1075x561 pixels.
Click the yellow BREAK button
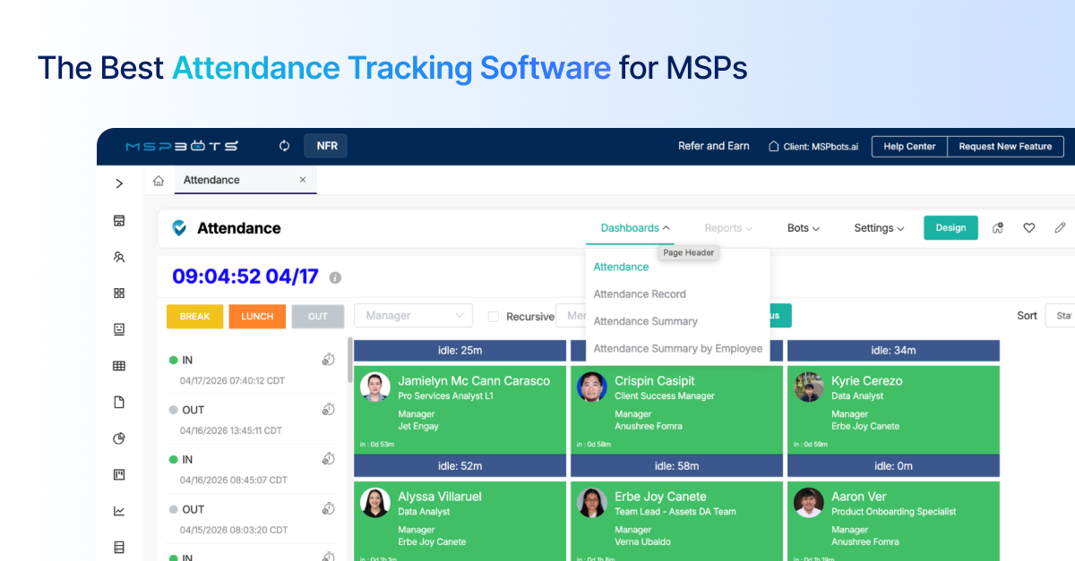click(194, 317)
